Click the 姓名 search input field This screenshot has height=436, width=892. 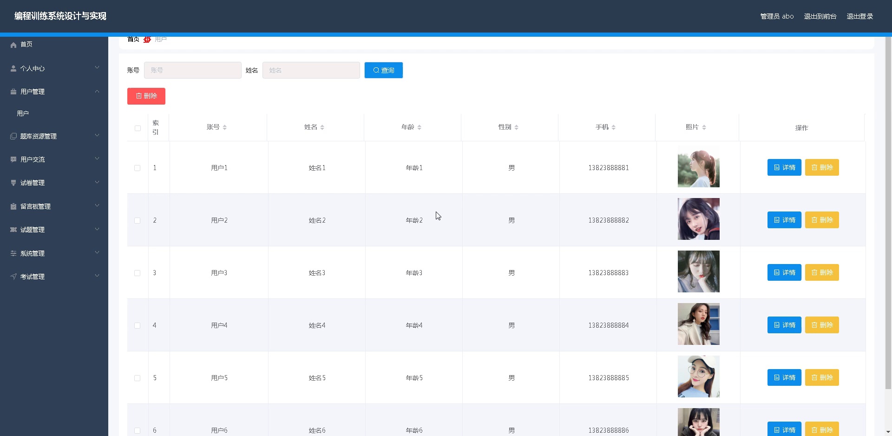[x=311, y=70]
